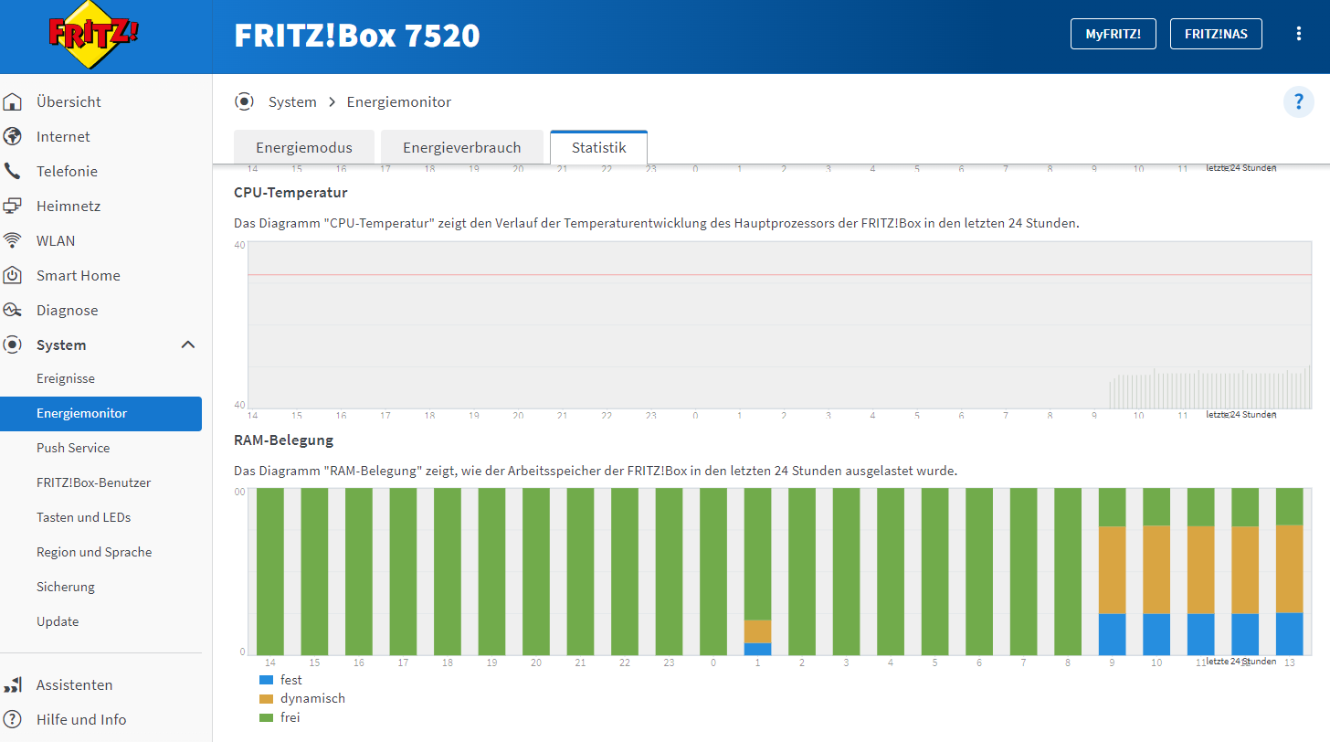Screen dimensions: 1330x742
Task: Open Hilfe und Info
Action: [x=81, y=719]
